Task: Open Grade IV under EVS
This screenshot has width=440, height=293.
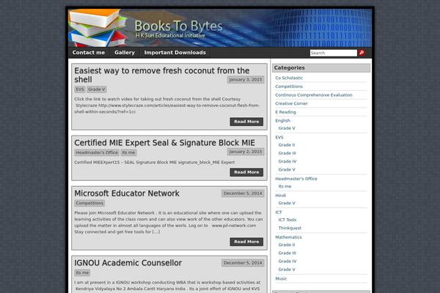Action: click(x=287, y=161)
